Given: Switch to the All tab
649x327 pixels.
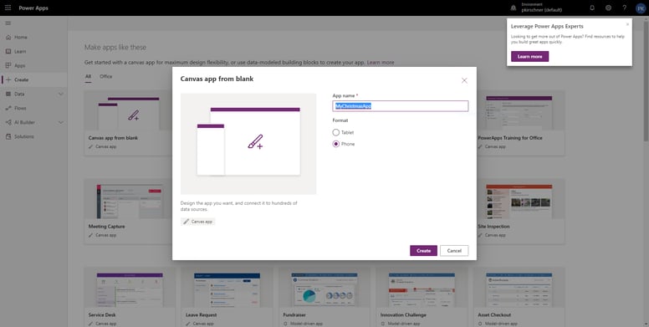Looking at the screenshot, I should pyautogui.click(x=88, y=77).
